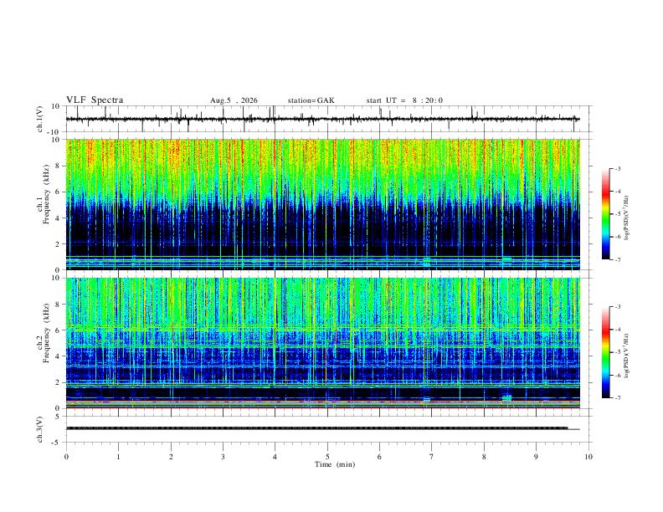Click the ch.1 voltage waveform trace

[x=322, y=119]
